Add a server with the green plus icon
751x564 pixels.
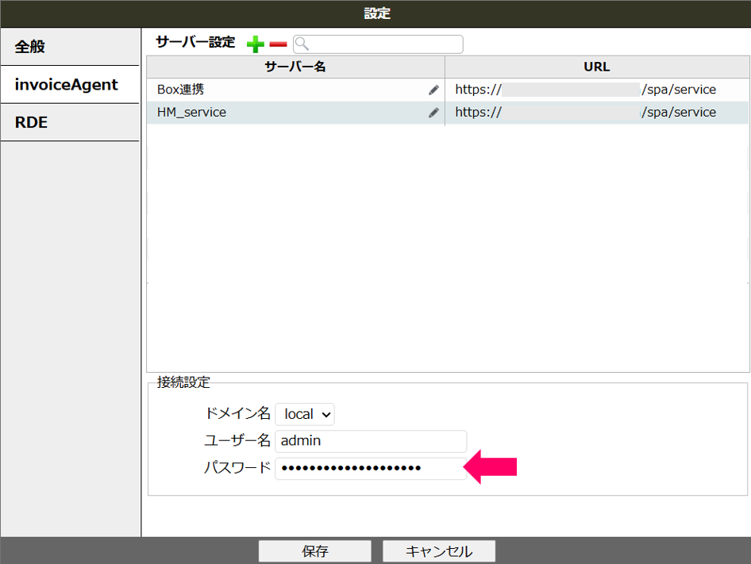pos(255,44)
